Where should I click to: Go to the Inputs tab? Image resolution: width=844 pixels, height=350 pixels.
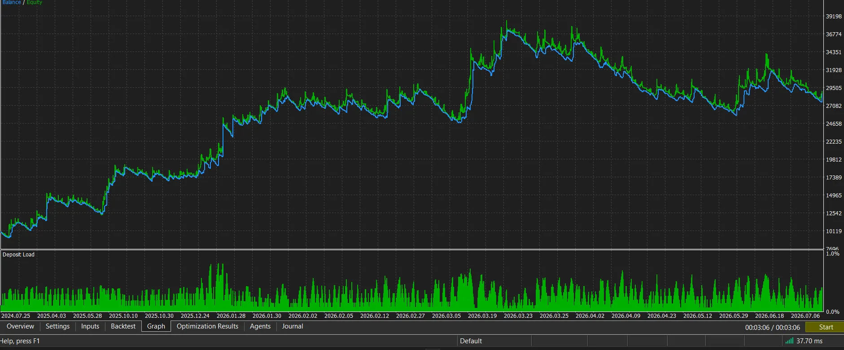[90, 326]
